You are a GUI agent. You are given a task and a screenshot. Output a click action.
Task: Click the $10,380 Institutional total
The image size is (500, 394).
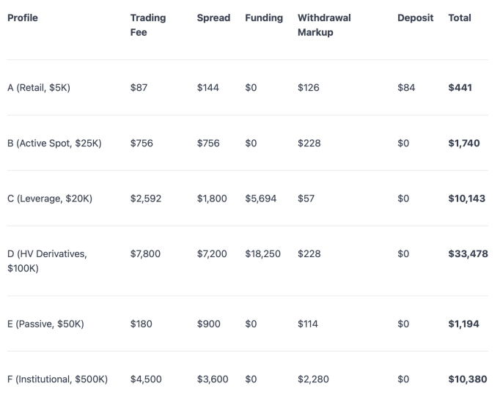click(x=468, y=379)
